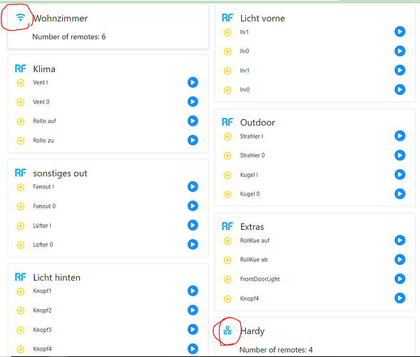
Task: Click yellow circle icon beside Vent 0
Action: (x=21, y=102)
